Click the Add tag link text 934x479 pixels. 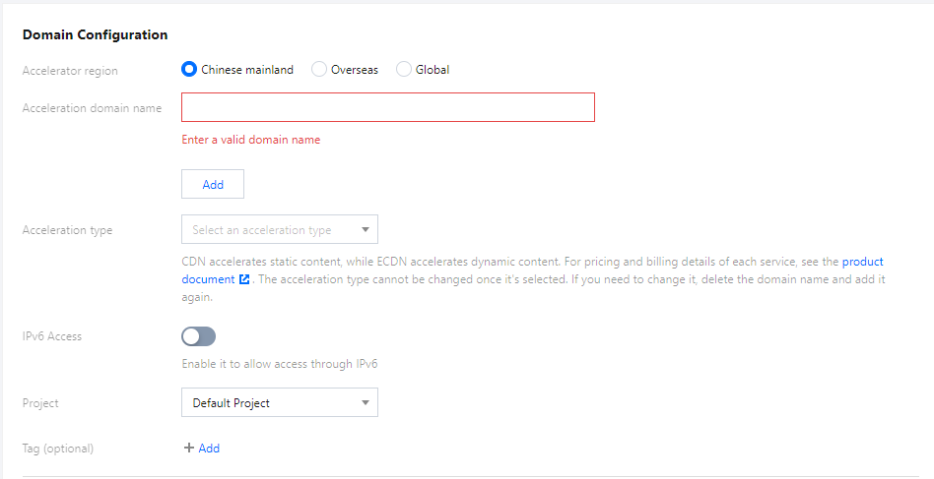pyautogui.click(x=209, y=449)
